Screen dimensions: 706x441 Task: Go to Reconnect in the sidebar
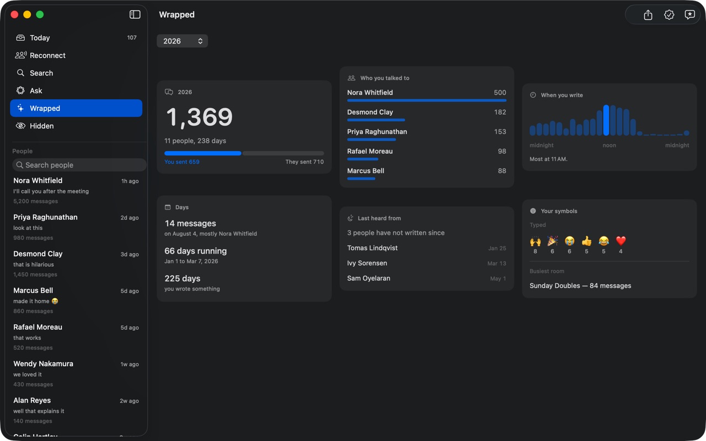[76, 55]
